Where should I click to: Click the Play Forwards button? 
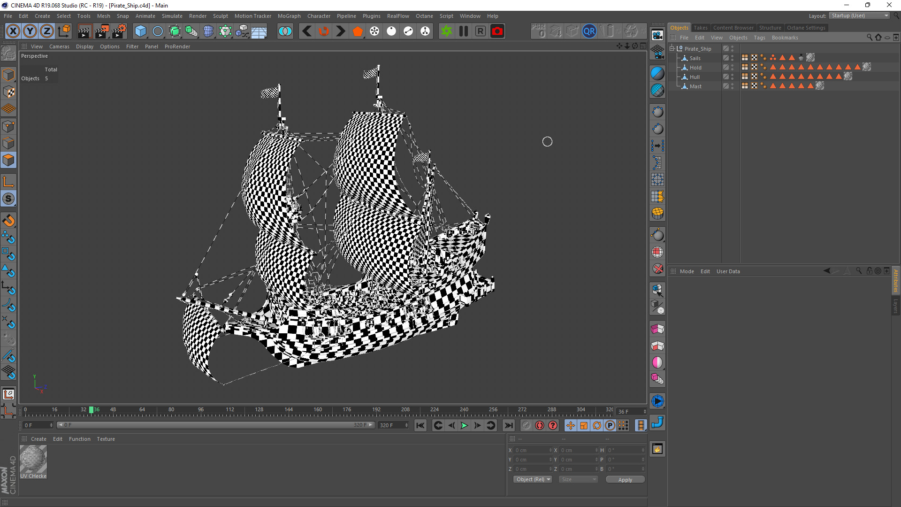(x=464, y=425)
